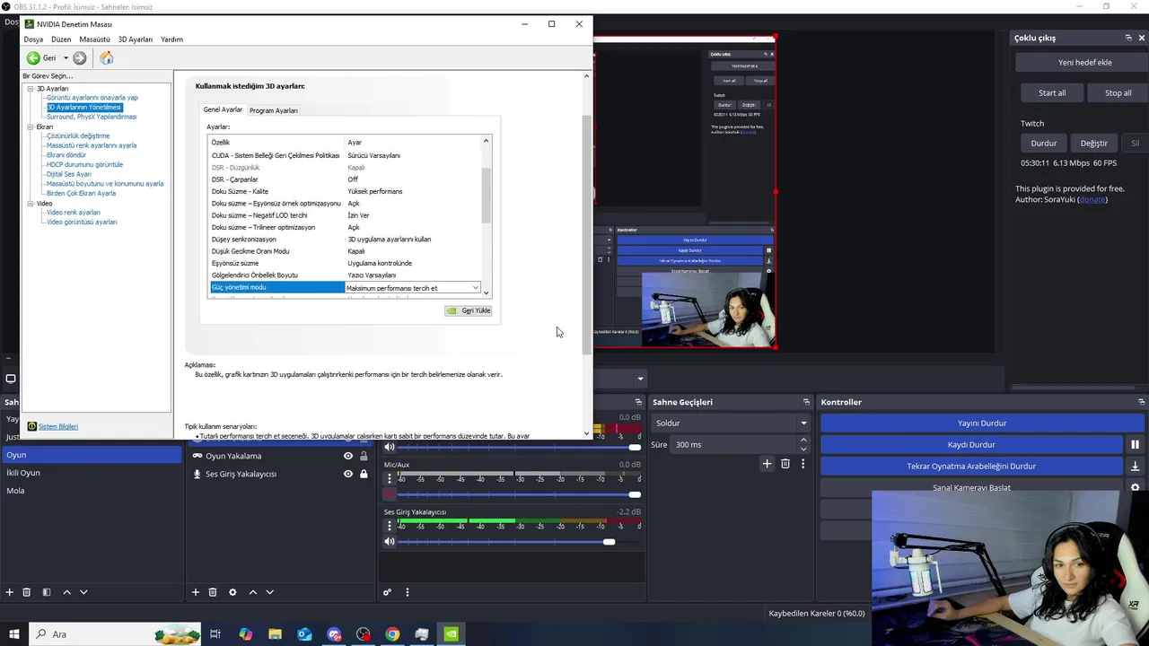This screenshot has height=646, width=1149.
Task: Open the Geri history dropdown arrow
Action: click(66, 58)
